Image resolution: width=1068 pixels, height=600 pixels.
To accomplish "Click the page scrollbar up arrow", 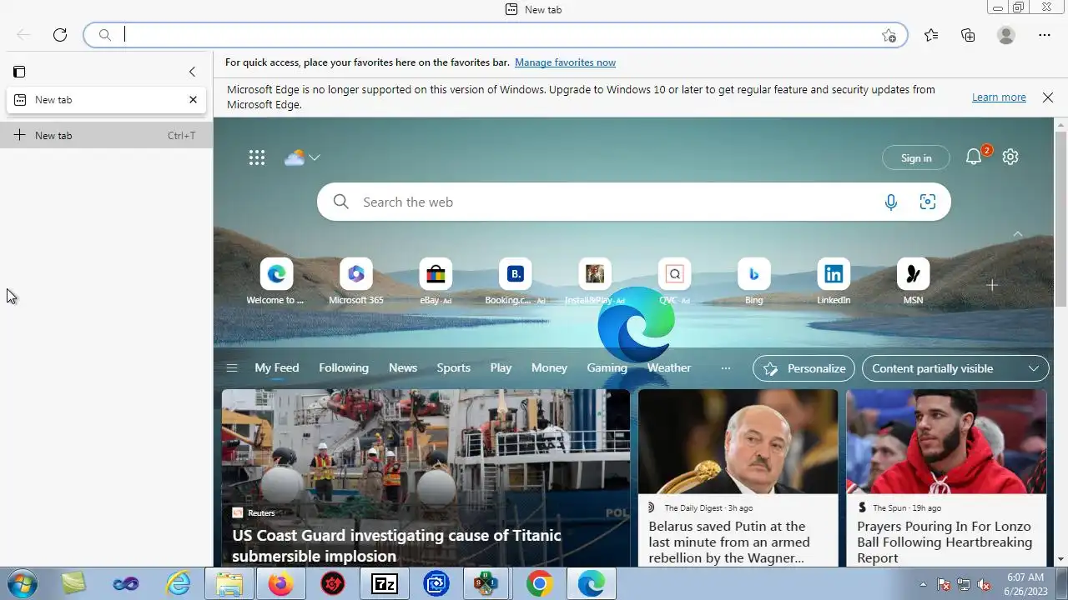I will (1061, 125).
